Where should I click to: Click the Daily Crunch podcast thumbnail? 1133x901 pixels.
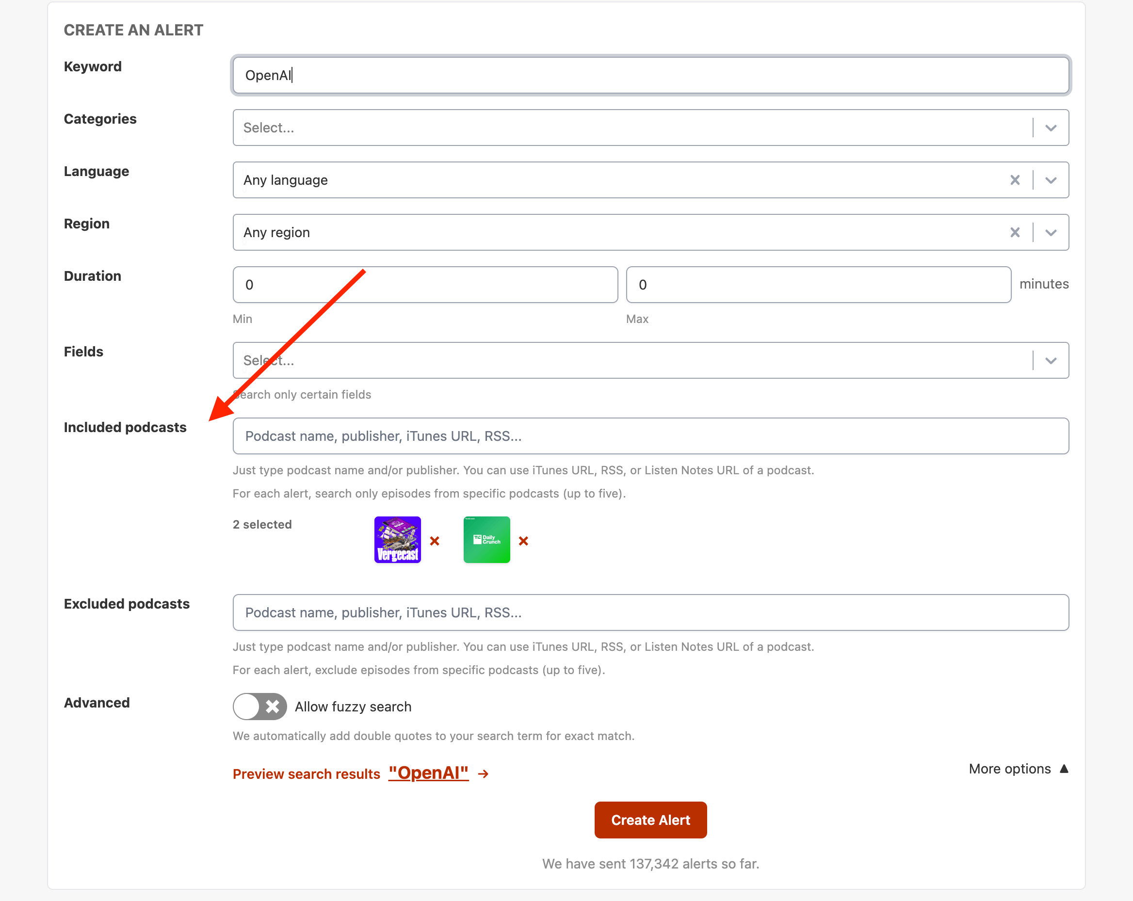pos(486,540)
